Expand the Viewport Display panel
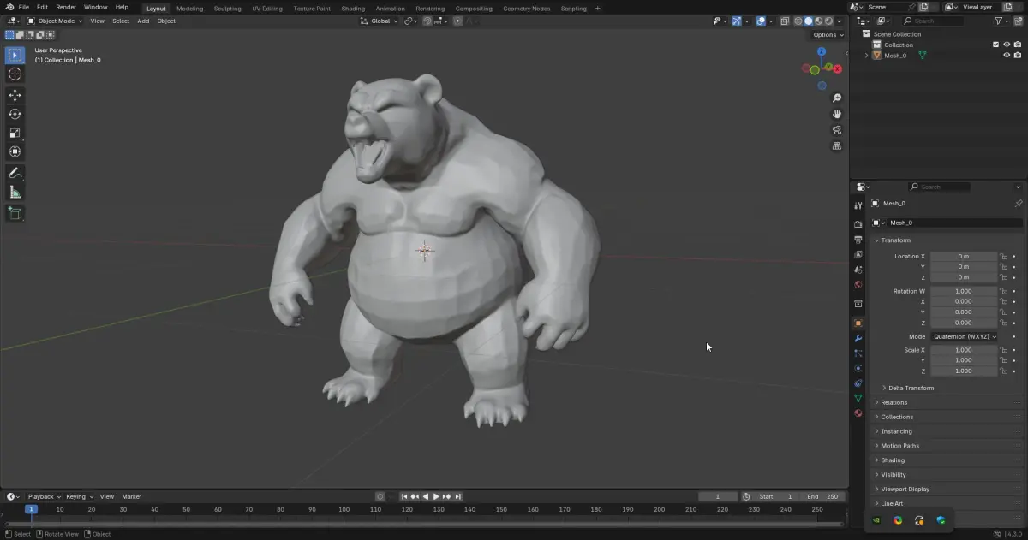 pos(905,489)
